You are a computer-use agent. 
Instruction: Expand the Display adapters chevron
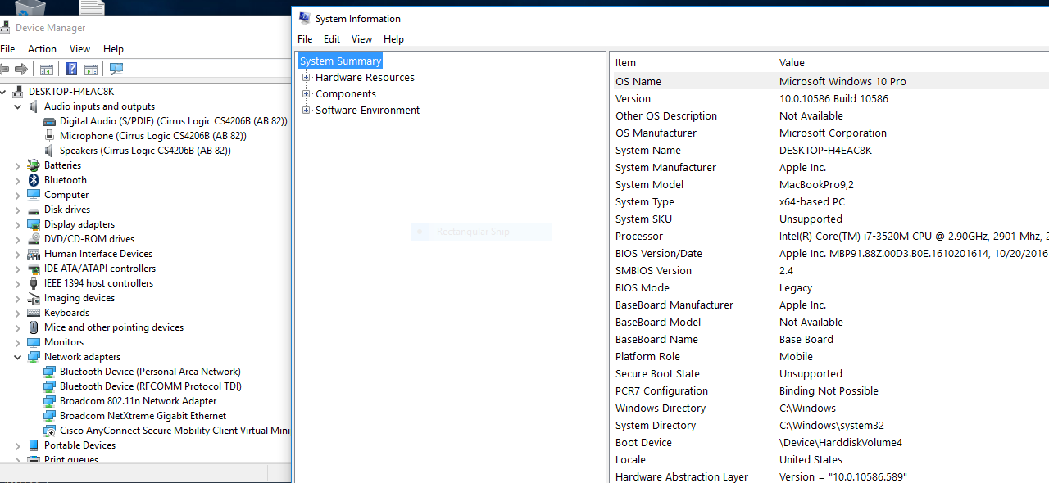pyautogui.click(x=17, y=224)
